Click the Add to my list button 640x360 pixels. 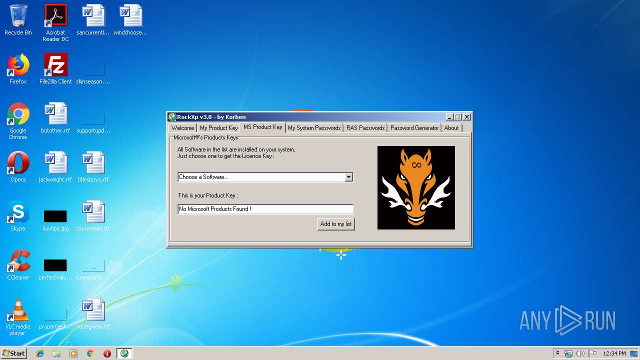coord(336,224)
